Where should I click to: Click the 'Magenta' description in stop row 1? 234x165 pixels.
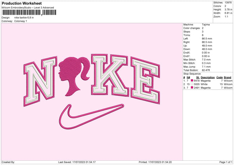click(x=206, y=81)
